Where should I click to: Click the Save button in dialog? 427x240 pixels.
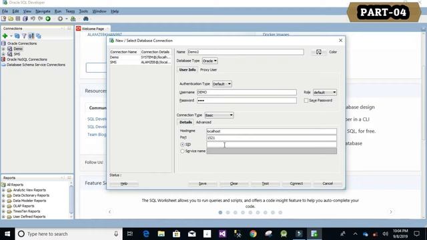tap(203, 184)
